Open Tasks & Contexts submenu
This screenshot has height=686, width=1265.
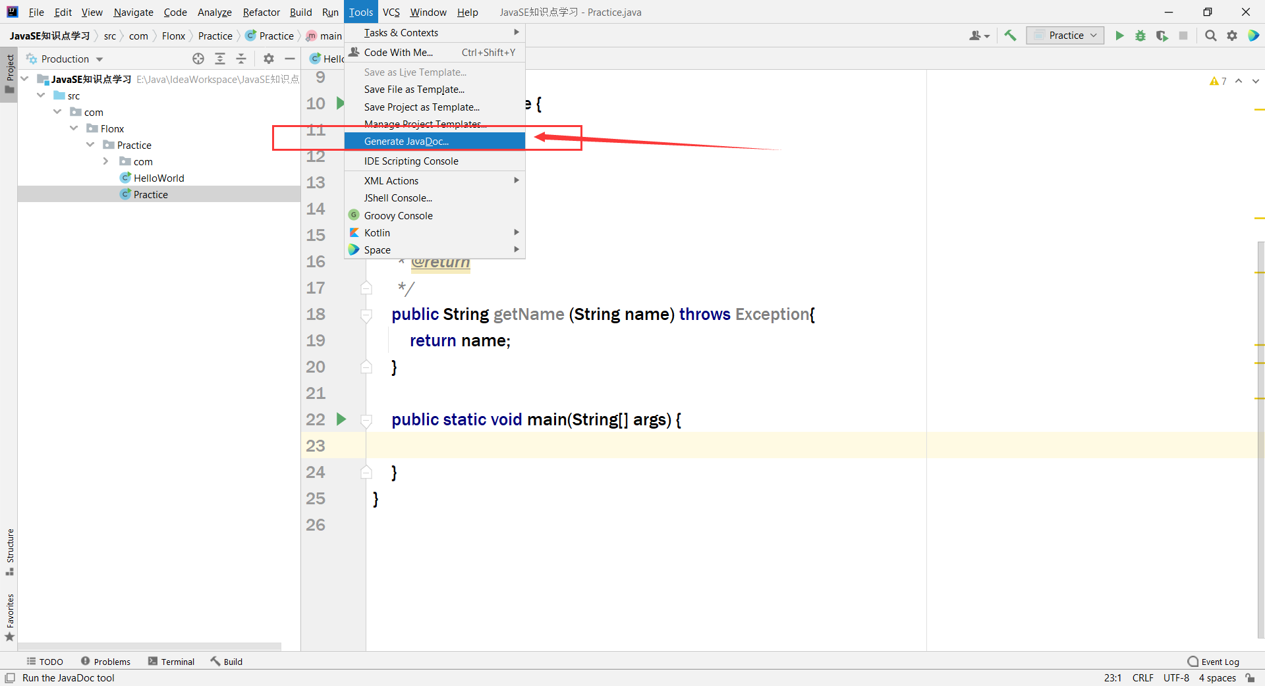pos(435,33)
